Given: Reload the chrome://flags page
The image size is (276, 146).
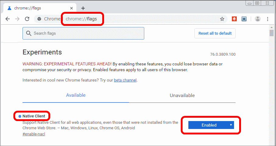Looking at the screenshot, I should [27, 19].
